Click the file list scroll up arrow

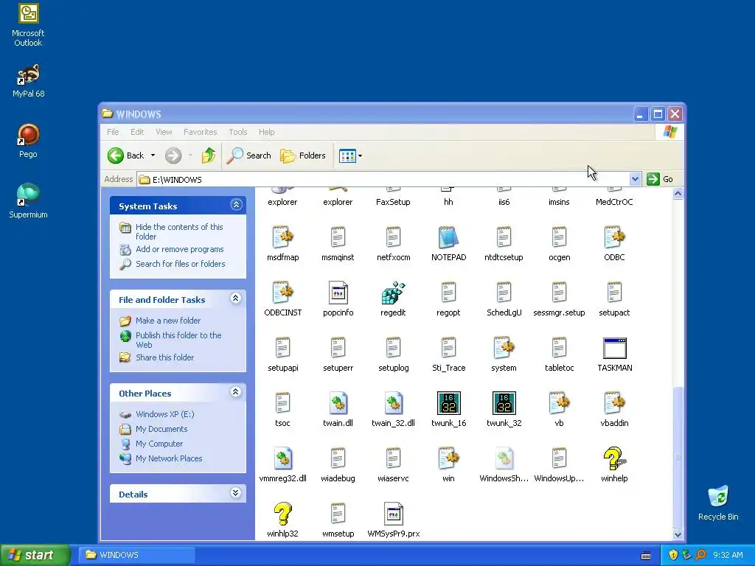click(x=678, y=194)
